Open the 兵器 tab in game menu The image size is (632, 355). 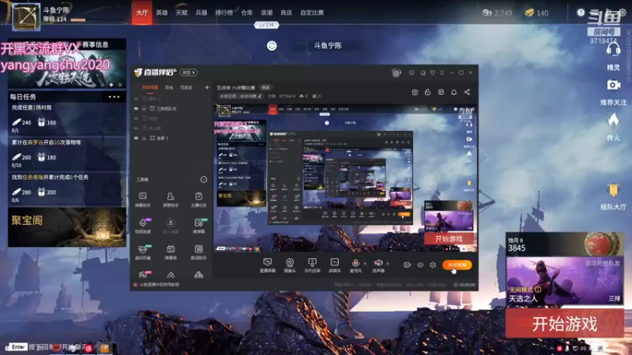(x=201, y=13)
